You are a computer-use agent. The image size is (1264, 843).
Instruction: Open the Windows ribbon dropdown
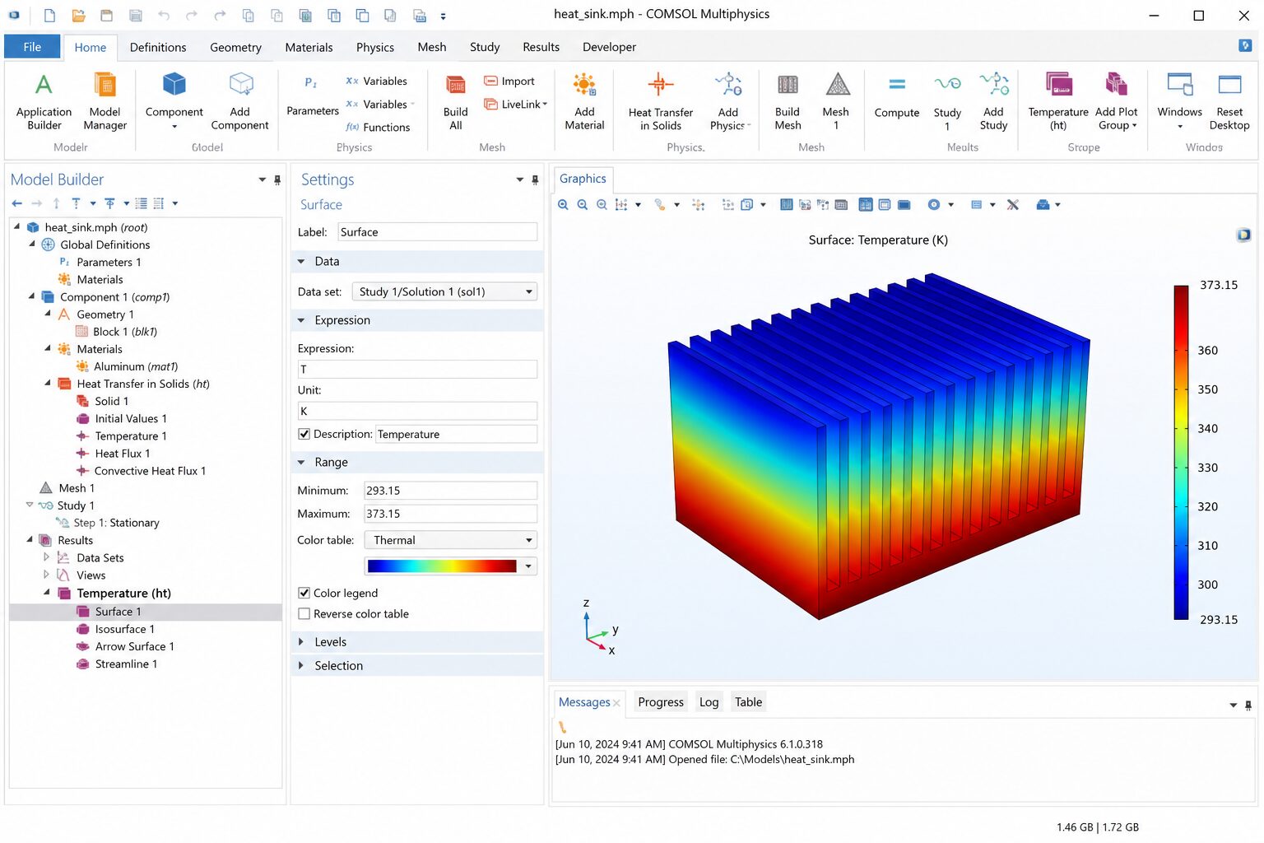click(x=1179, y=101)
